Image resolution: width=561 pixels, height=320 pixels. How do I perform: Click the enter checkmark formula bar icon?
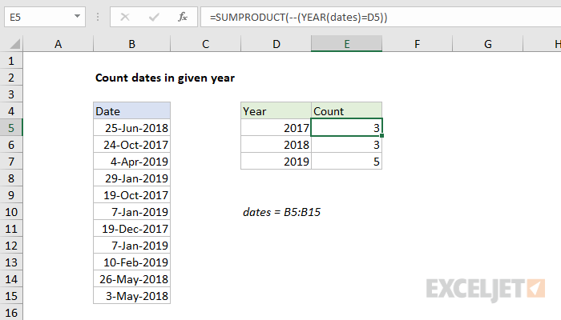[x=154, y=17]
